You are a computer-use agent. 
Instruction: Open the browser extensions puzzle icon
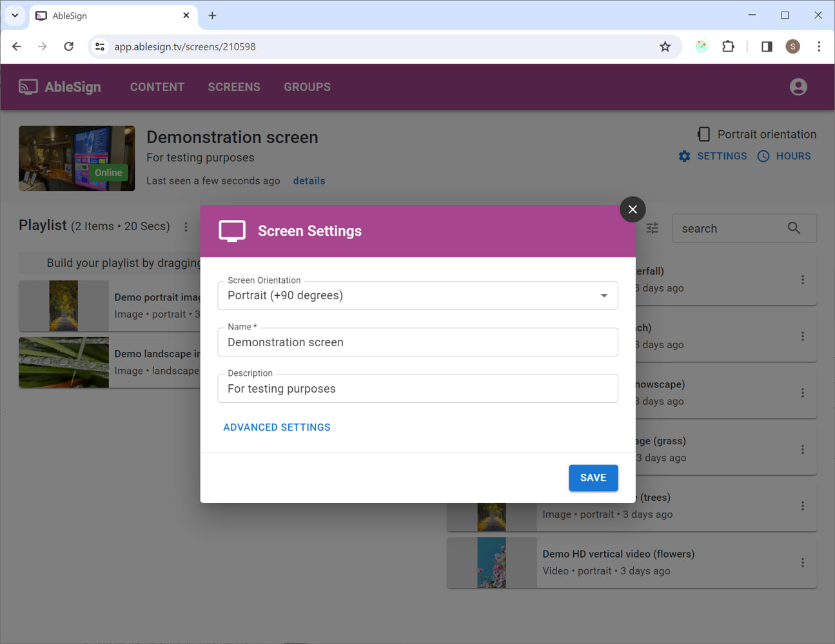pos(728,46)
